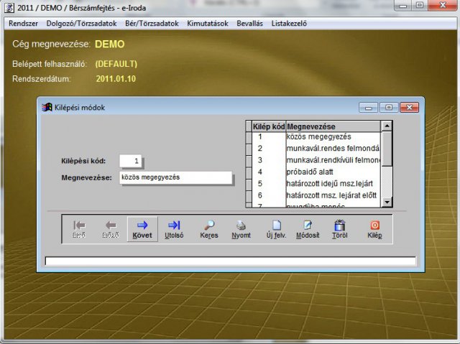460x344 pixels.
Task: Open the Rendszer menu
Action: pos(24,23)
